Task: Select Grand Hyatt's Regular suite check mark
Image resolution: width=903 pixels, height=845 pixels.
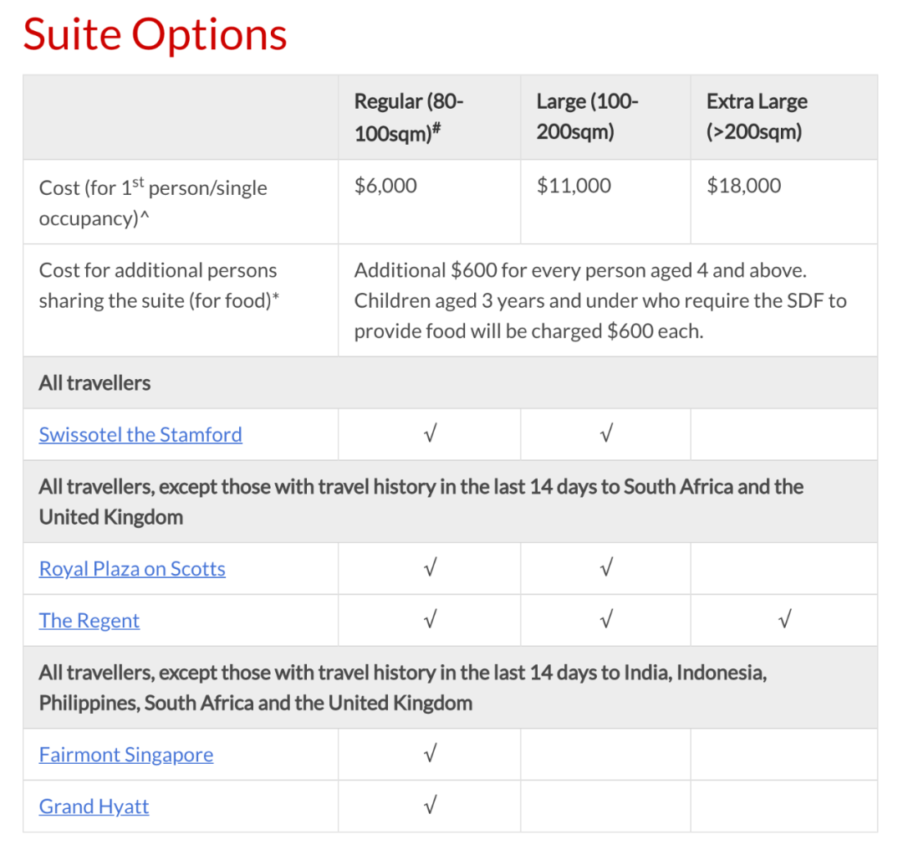Action: [x=430, y=807]
